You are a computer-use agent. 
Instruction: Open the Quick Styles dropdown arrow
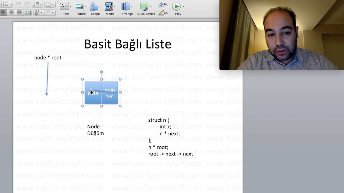151,6
